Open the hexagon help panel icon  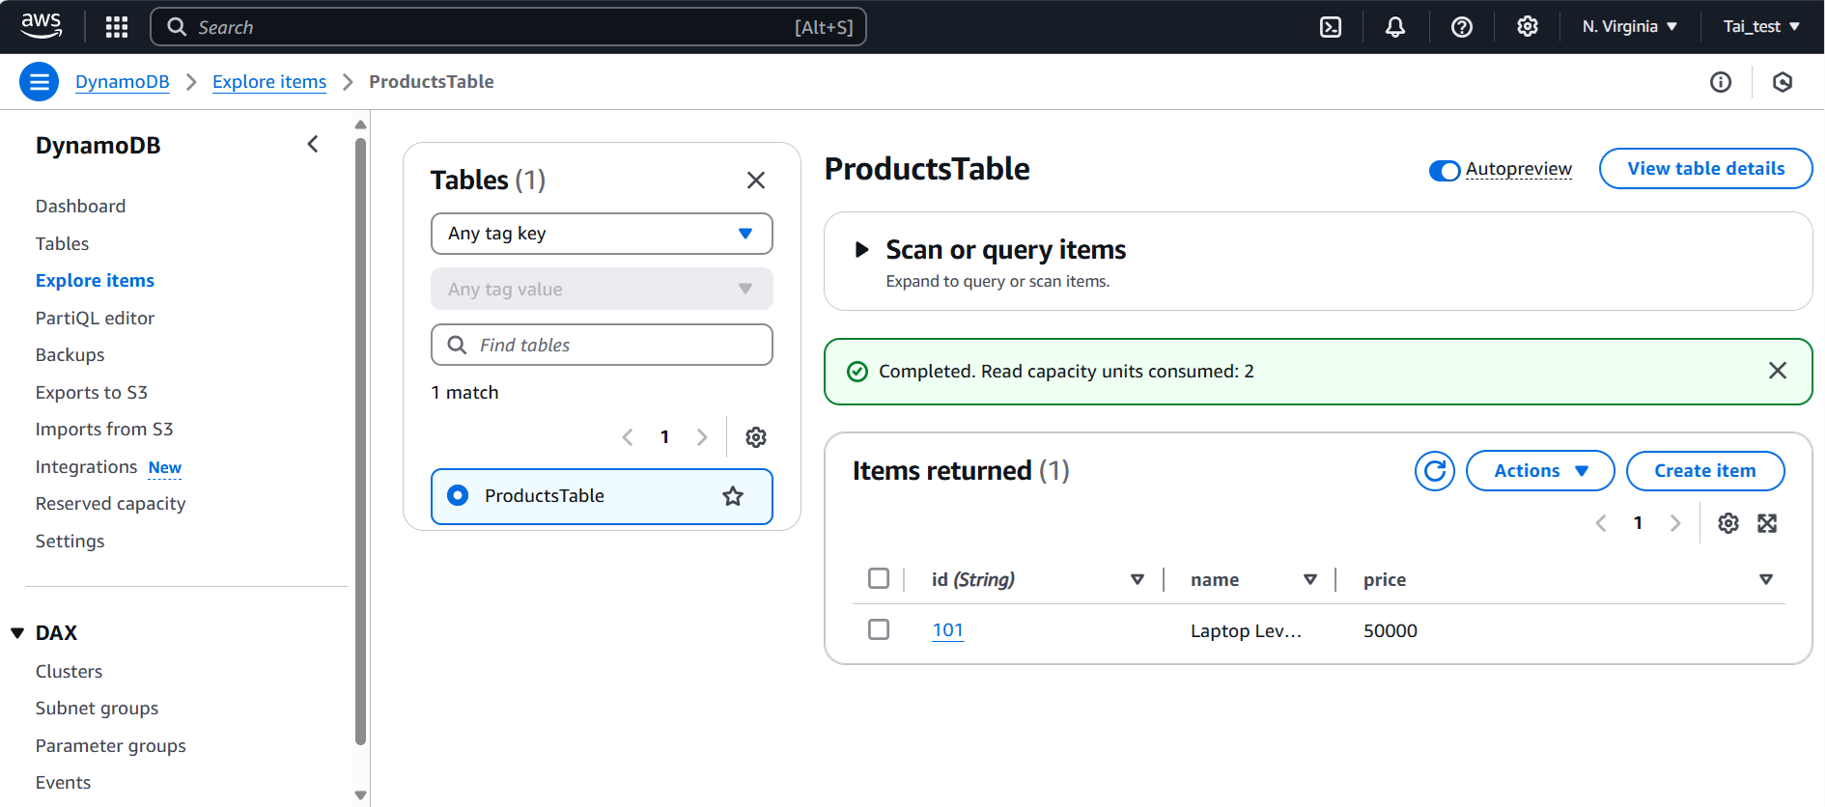tap(1783, 82)
